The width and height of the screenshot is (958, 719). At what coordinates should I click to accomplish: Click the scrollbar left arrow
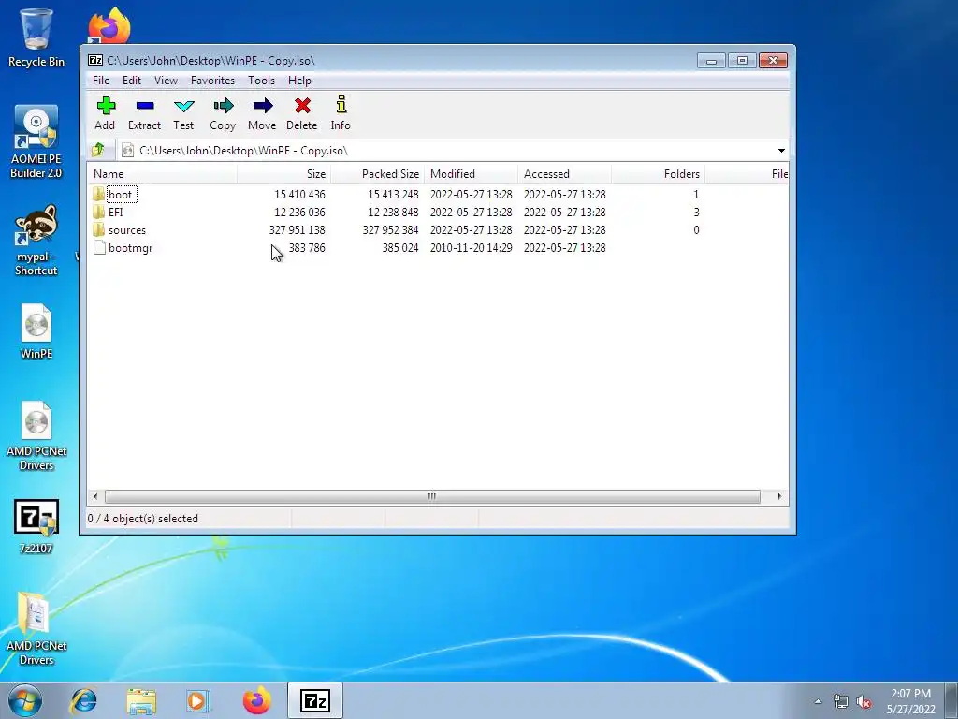(94, 496)
